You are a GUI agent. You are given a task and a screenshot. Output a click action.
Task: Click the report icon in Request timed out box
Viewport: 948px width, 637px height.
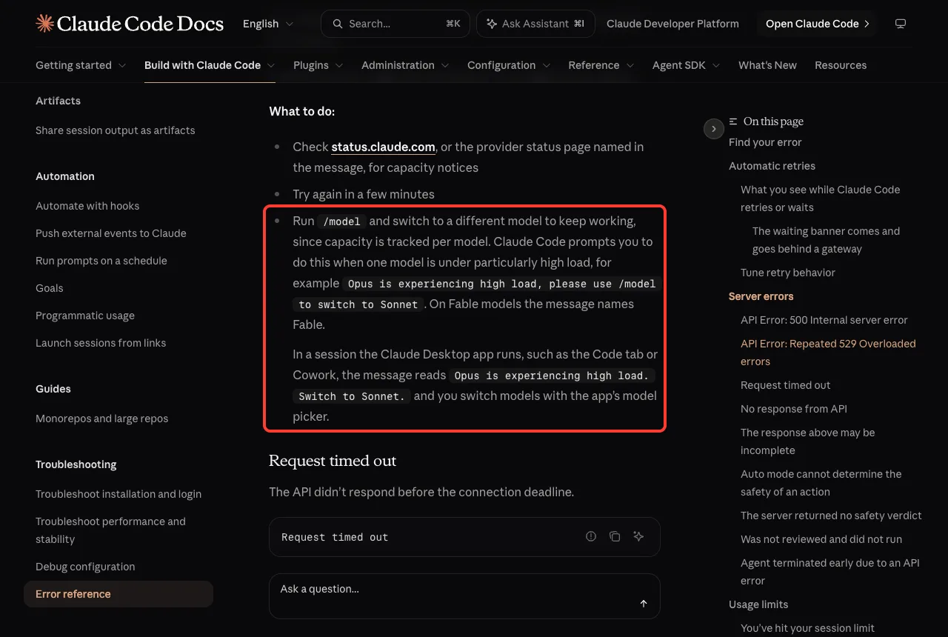[591, 537]
